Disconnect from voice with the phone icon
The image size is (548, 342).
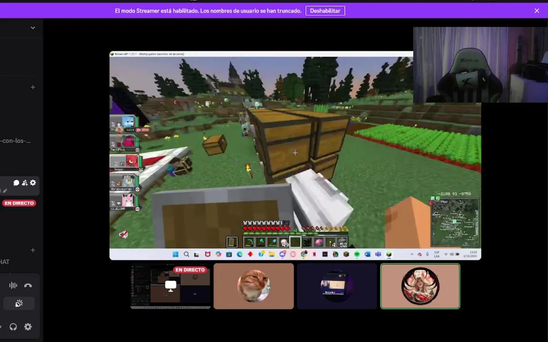28,285
